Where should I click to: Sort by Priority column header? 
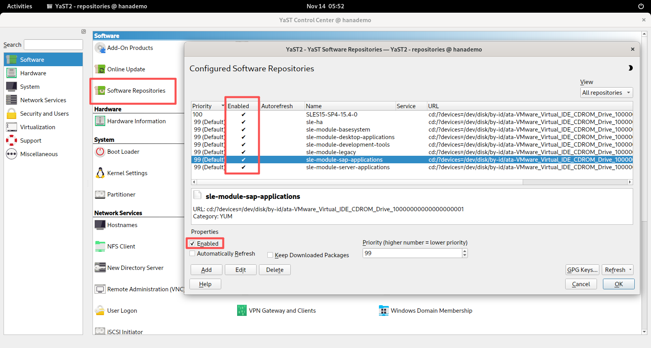208,106
